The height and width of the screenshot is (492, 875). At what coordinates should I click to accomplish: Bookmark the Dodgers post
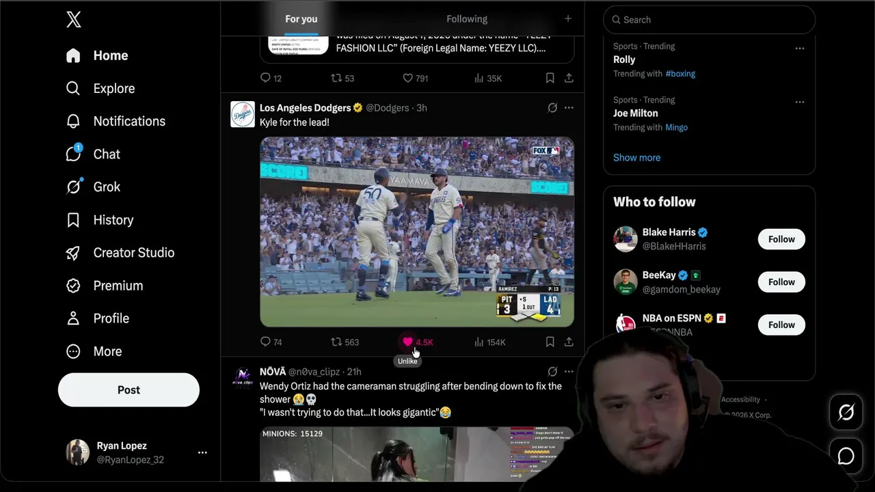[x=550, y=342]
